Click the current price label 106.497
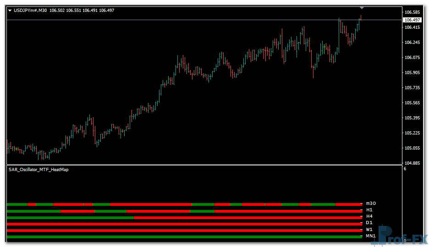Viewport: 429px width, 247px height. click(412, 20)
